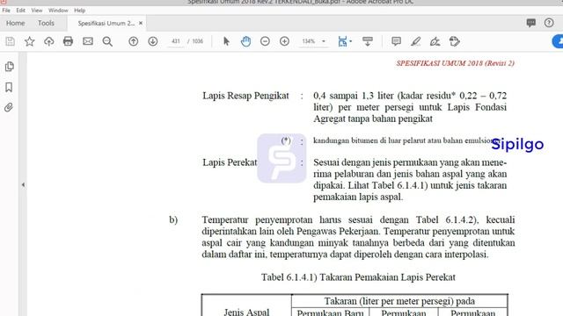
Task: Add the file to starred bookmarks
Action: [29, 41]
